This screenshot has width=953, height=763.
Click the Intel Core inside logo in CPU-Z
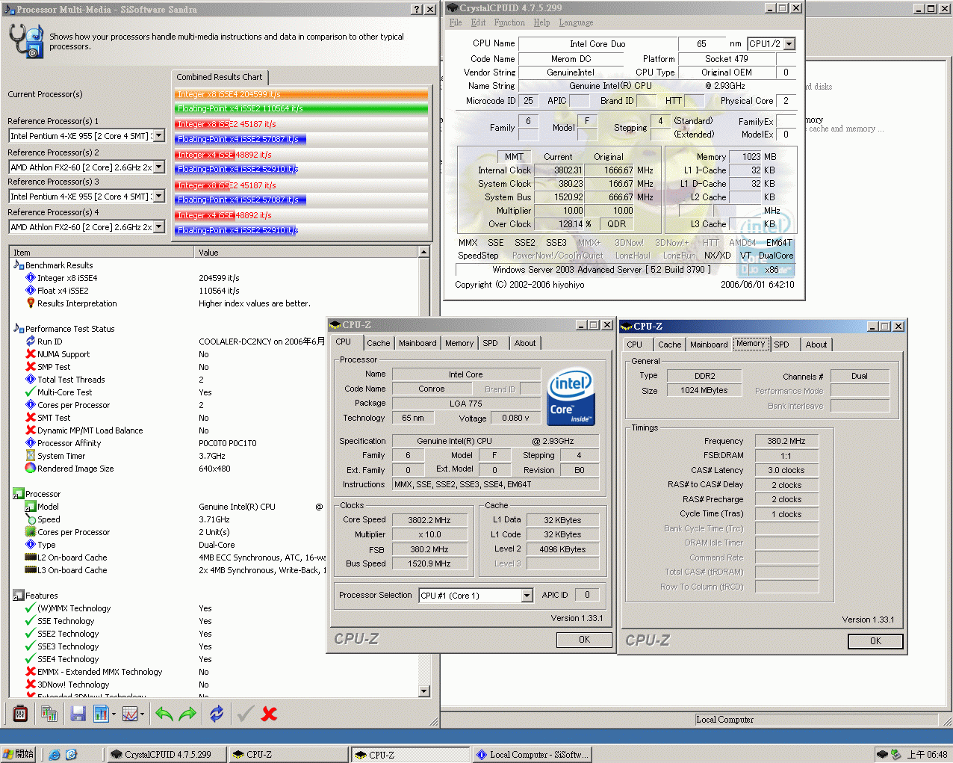[x=571, y=397]
